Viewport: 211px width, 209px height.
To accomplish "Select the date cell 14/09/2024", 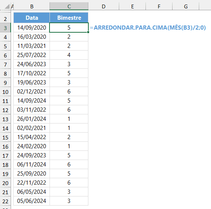I will 32,101.
